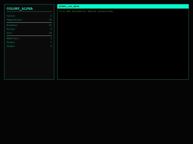
Task: Select the Population label
Action: (x=15, y=20)
